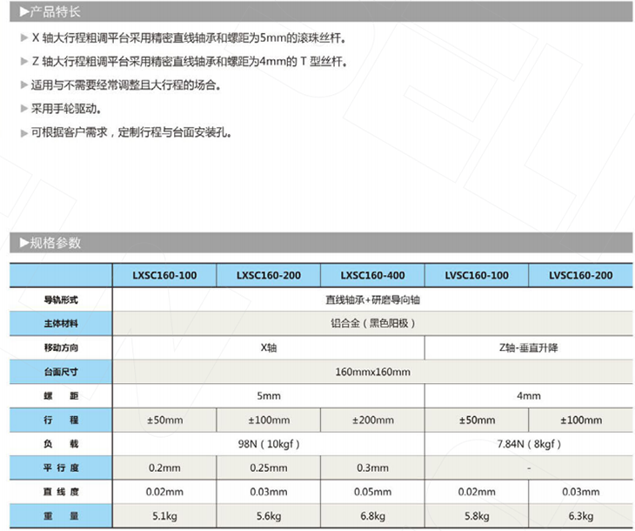Viewport: 635px width, 531px height.
Task: Click the arrow bullet before 可根据客户需求
Action: 23,133
